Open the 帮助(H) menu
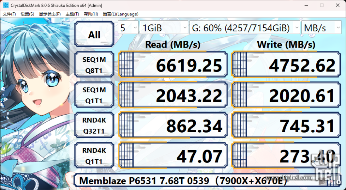 91,14
